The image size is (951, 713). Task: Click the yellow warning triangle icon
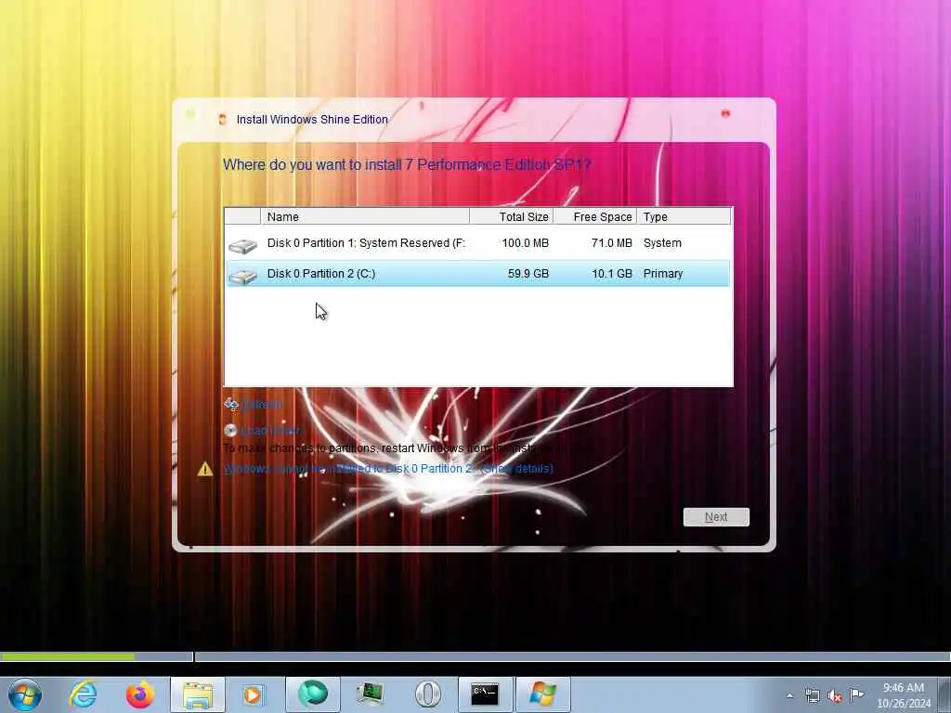point(205,469)
